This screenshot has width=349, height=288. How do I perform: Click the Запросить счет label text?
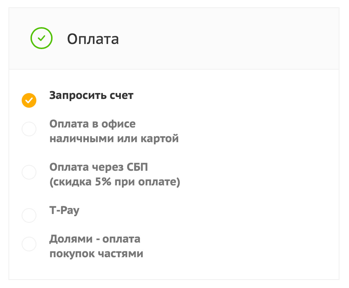pyautogui.click(x=91, y=95)
